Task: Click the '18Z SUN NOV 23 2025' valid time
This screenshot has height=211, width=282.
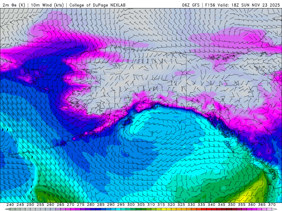Action: (256, 5)
